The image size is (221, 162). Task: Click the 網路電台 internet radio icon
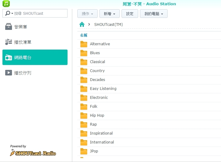[x=9, y=58]
